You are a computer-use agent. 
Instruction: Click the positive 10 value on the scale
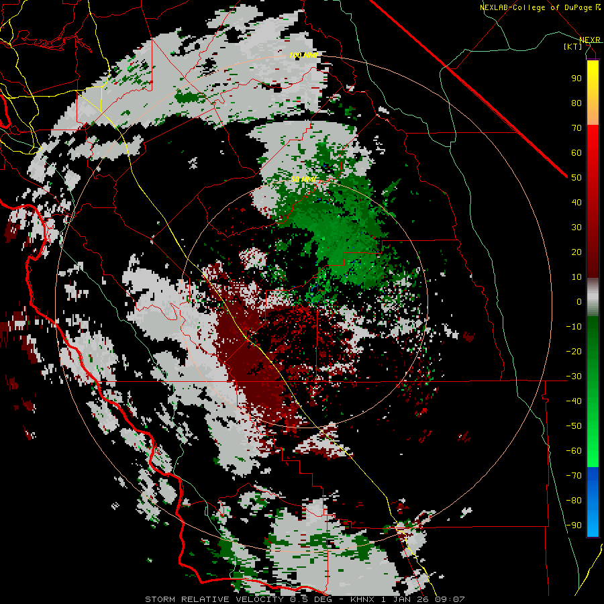[x=576, y=277]
